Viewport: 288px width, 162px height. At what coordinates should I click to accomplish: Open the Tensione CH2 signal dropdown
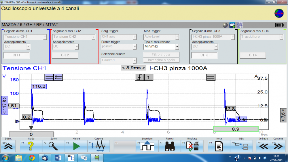point(74,37)
